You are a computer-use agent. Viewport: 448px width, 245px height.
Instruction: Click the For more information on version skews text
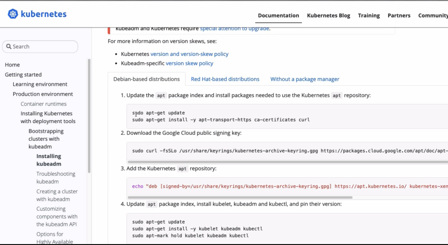(x=162, y=41)
